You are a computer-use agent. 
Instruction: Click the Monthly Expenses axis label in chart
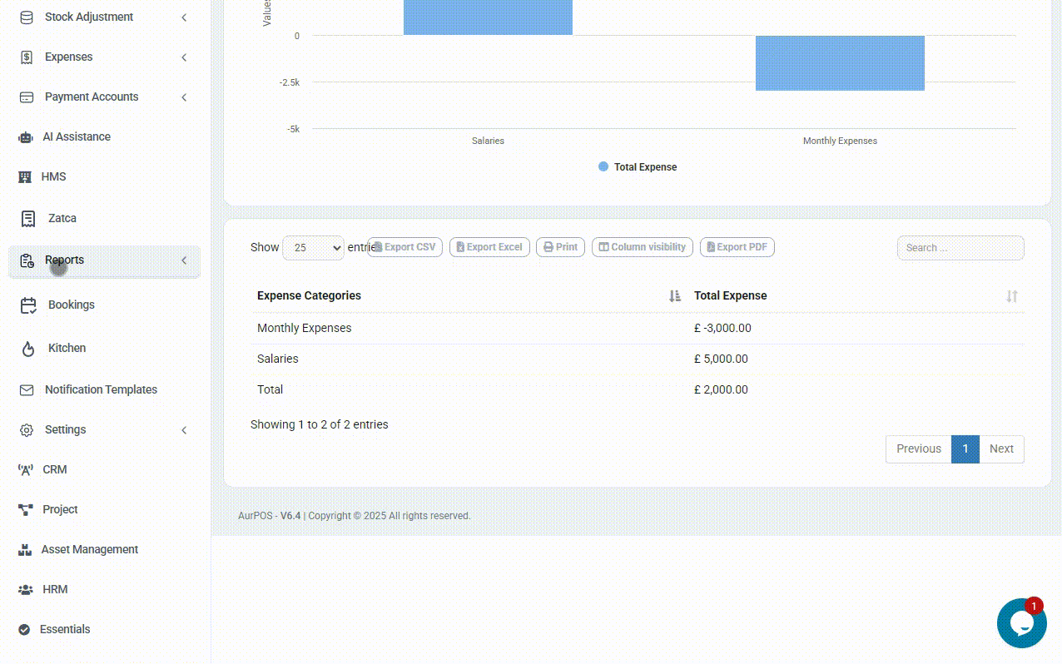coord(840,141)
